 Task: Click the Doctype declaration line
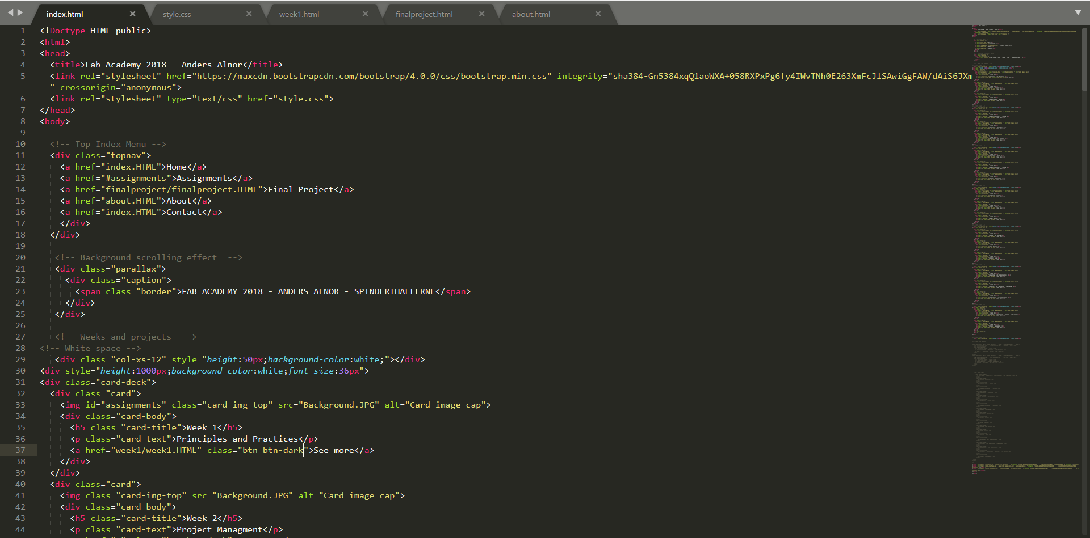(95, 31)
